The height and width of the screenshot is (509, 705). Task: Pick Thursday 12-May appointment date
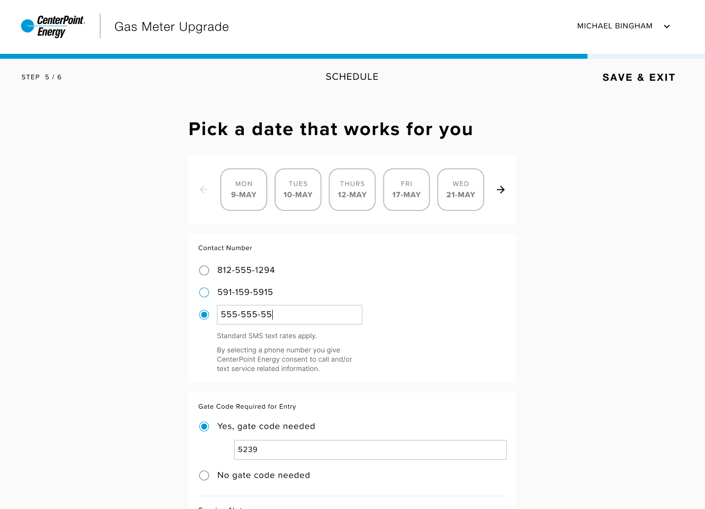(x=352, y=190)
